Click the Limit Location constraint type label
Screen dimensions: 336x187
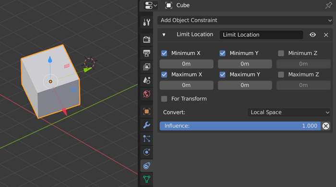coord(195,34)
